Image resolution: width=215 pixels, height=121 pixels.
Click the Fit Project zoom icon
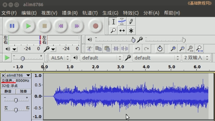coord(200,49)
